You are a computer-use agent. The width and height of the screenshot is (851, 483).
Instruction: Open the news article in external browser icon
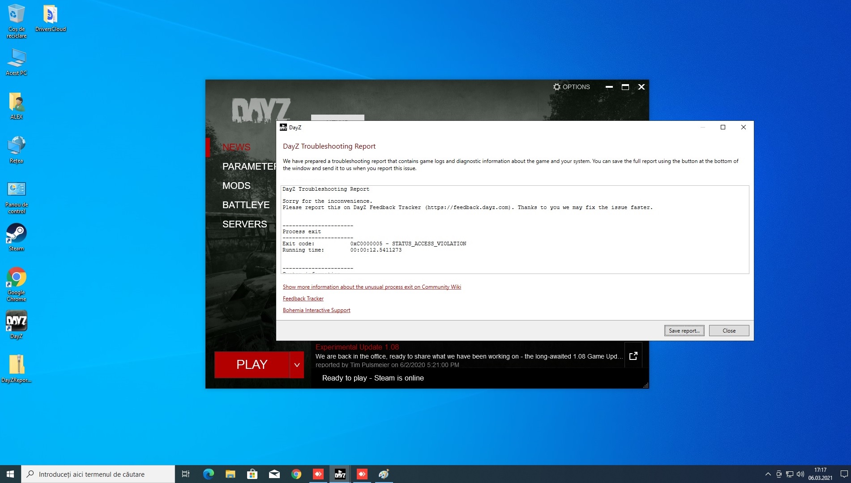tap(633, 356)
